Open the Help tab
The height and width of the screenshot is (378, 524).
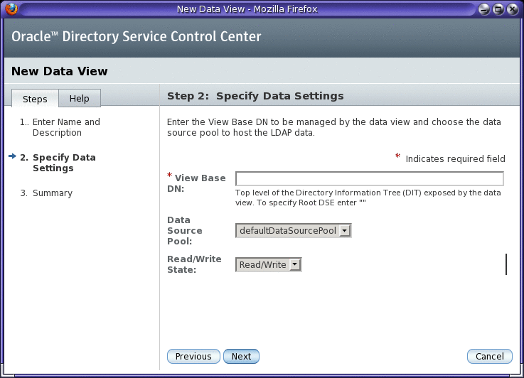click(80, 99)
